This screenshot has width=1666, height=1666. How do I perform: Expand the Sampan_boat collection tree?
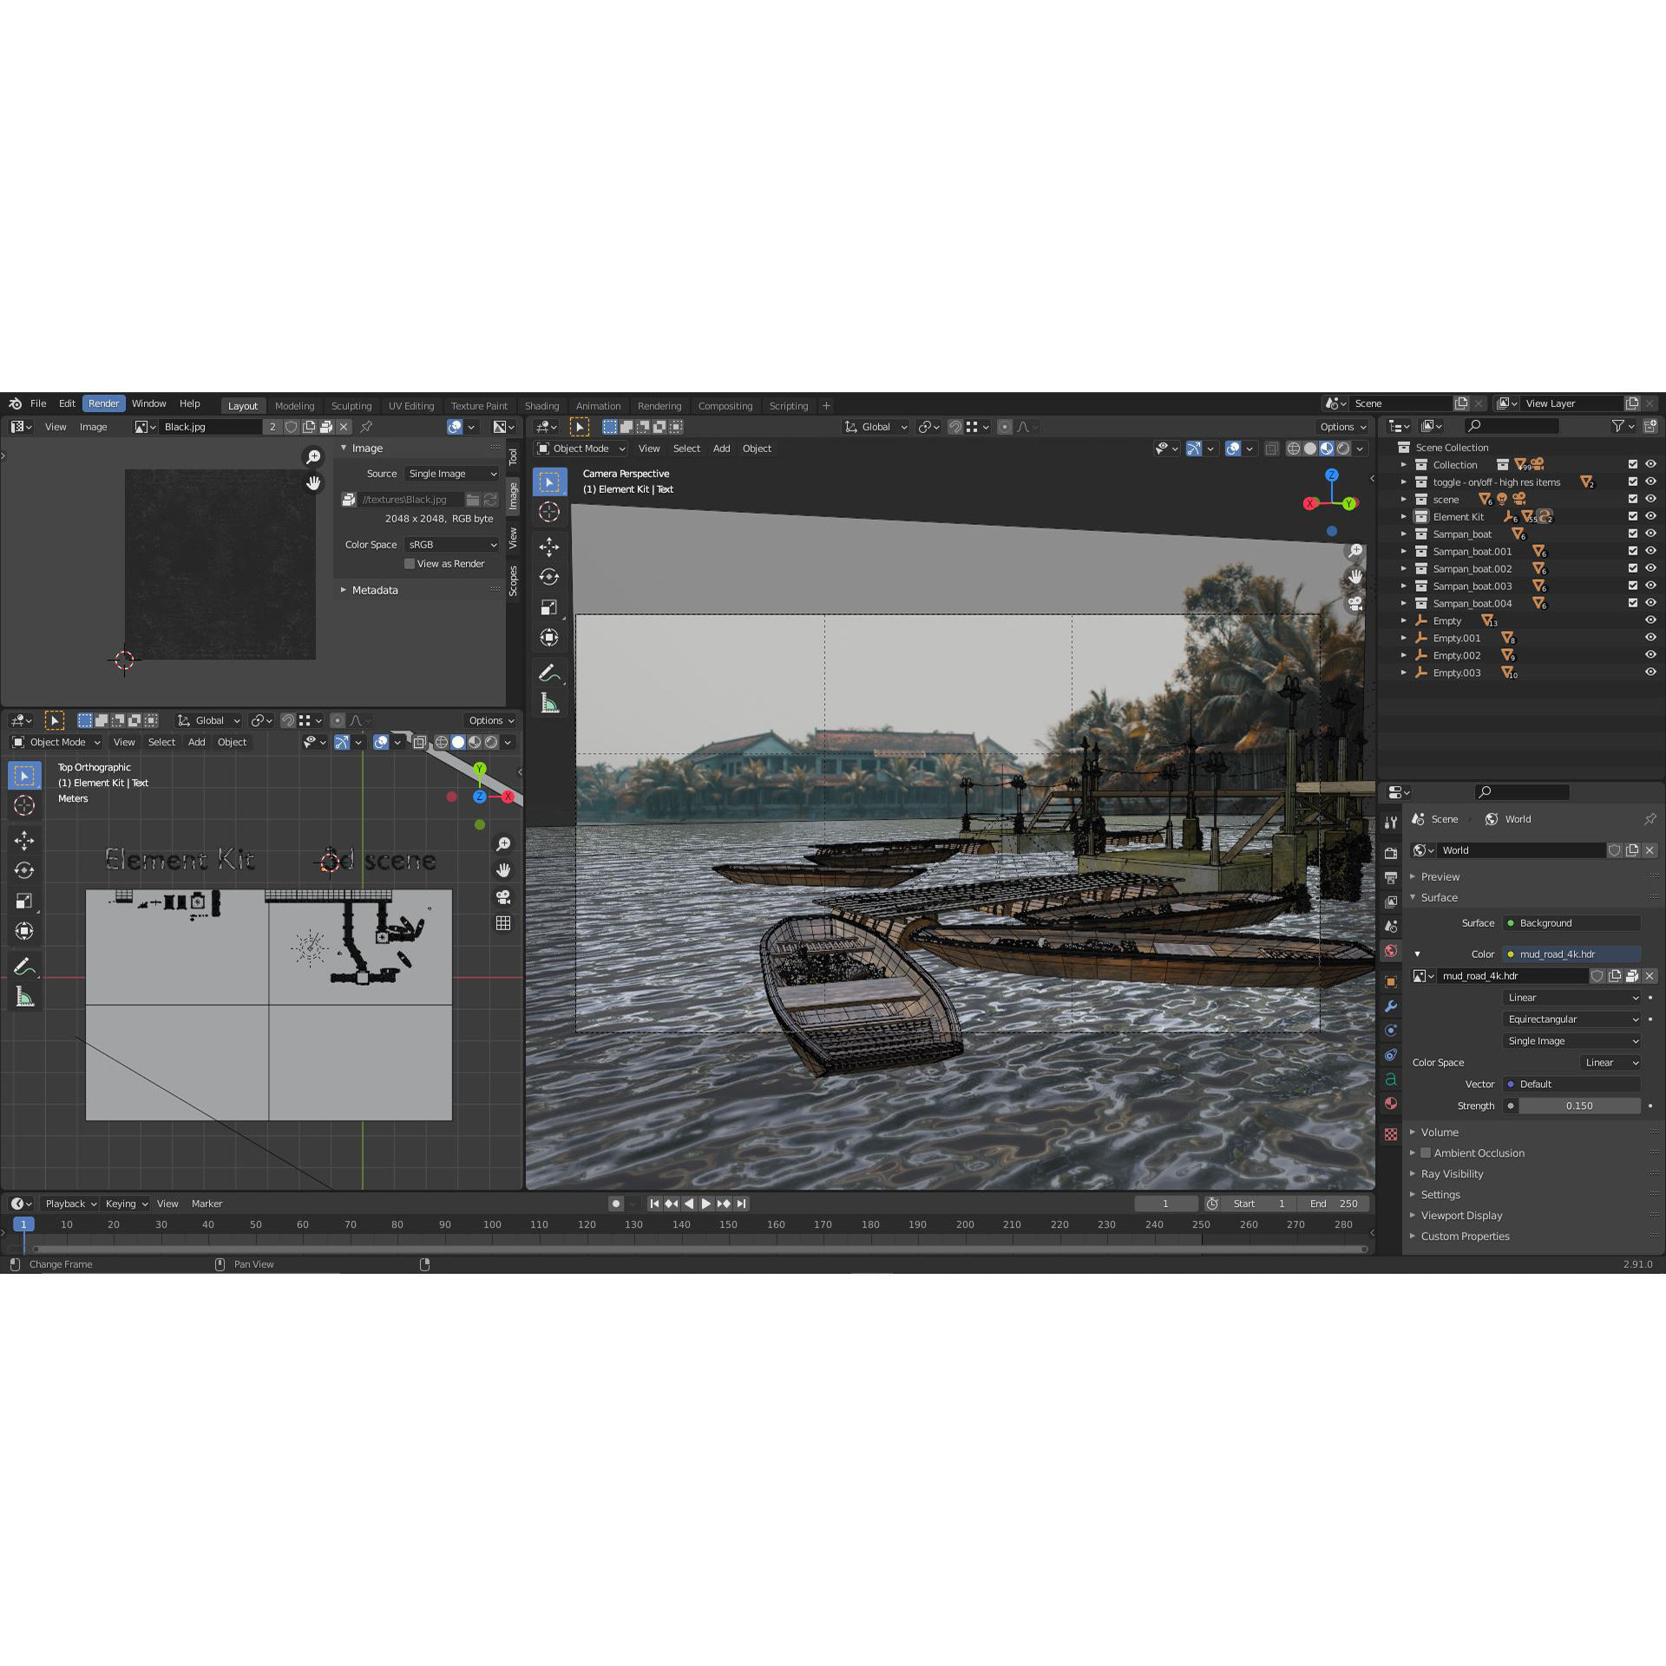tap(1404, 534)
